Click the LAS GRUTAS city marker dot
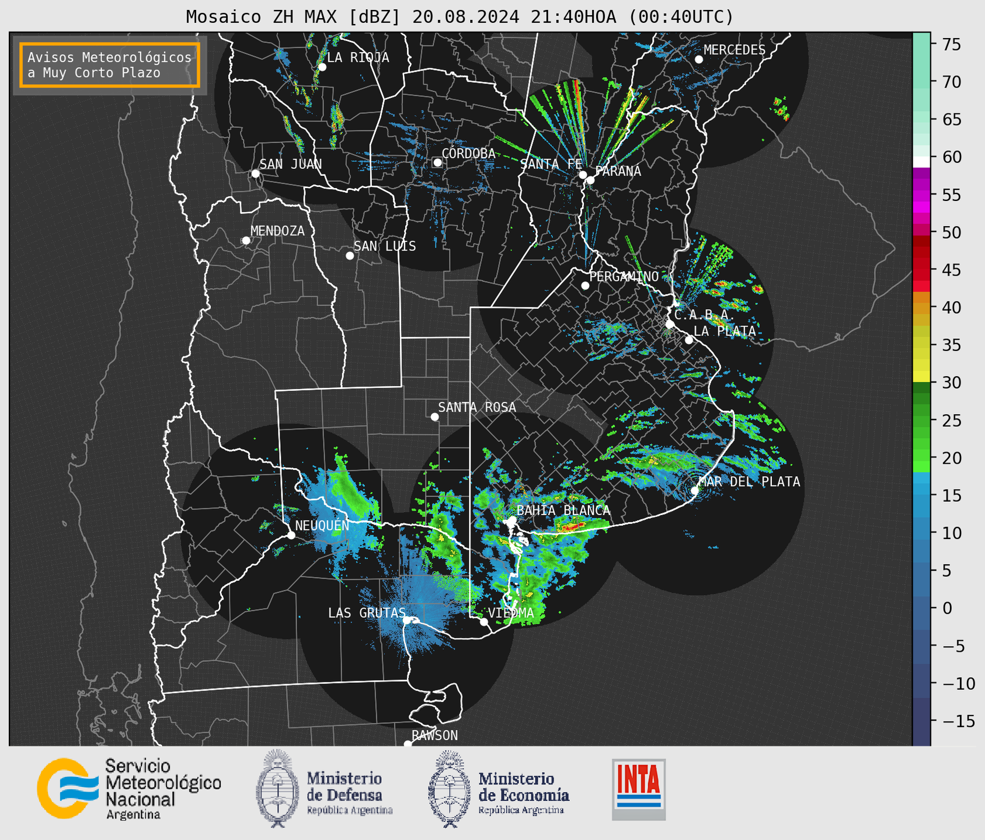 tap(407, 621)
